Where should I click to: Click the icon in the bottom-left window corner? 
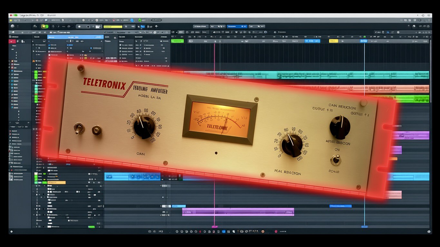pyautogui.click(x=11, y=231)
